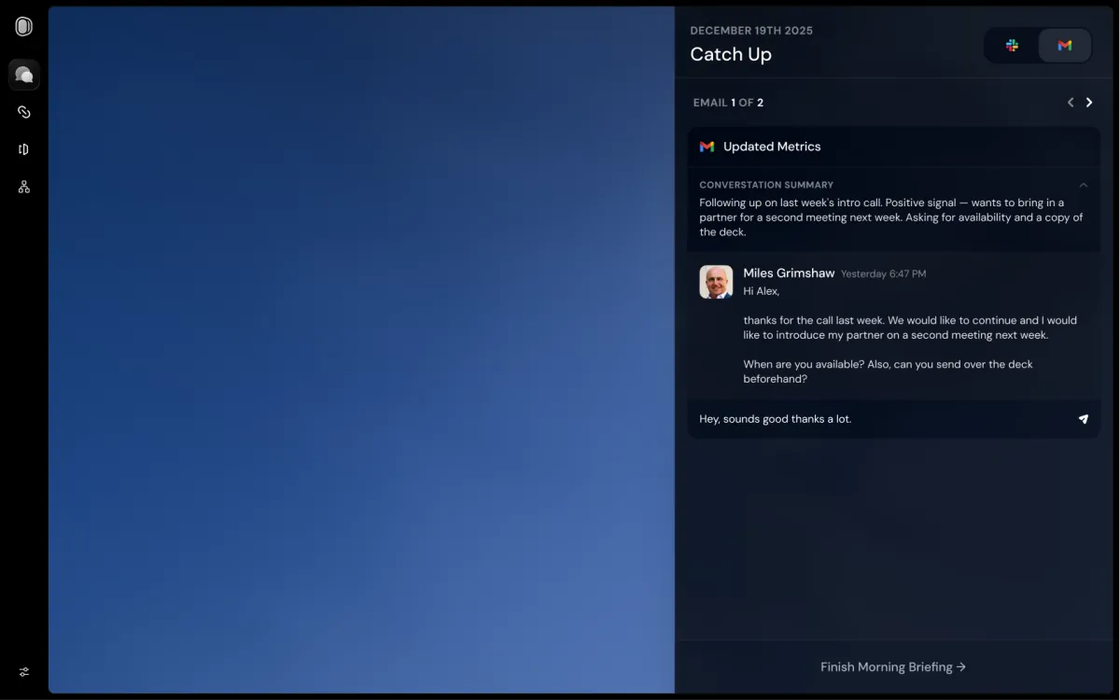1120x700 pixels.
Task: Click the December 19th 2025 date label
Action: click(x=751, y=31)
